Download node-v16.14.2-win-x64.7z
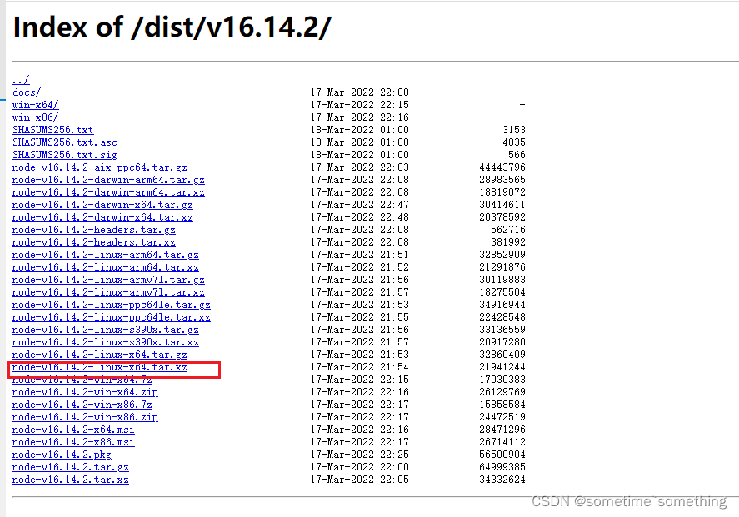 pyautogui.click(x=82, y=380)
